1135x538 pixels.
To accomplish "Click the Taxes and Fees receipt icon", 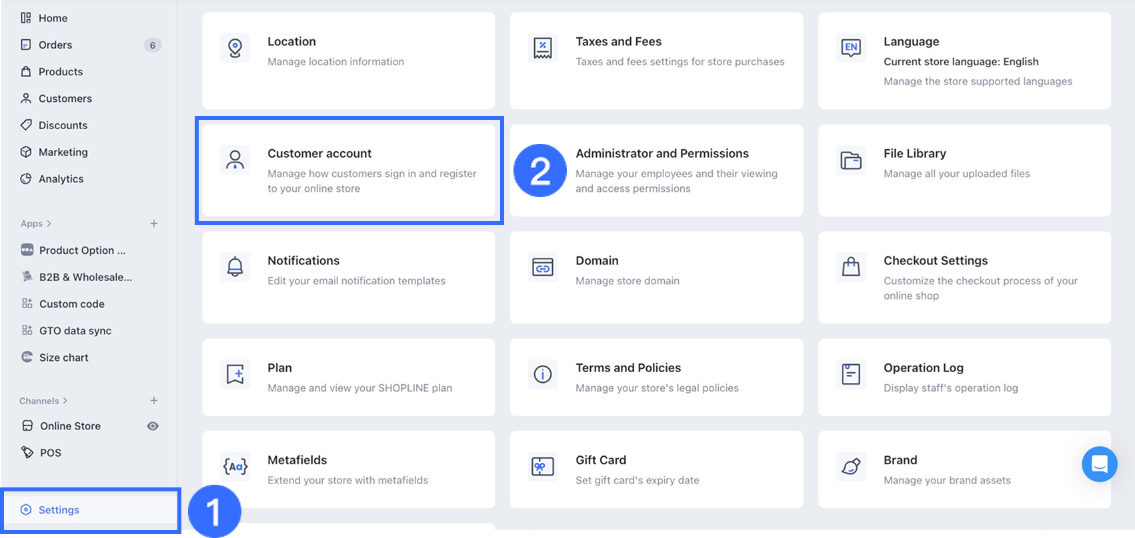I will click(543, 48).
